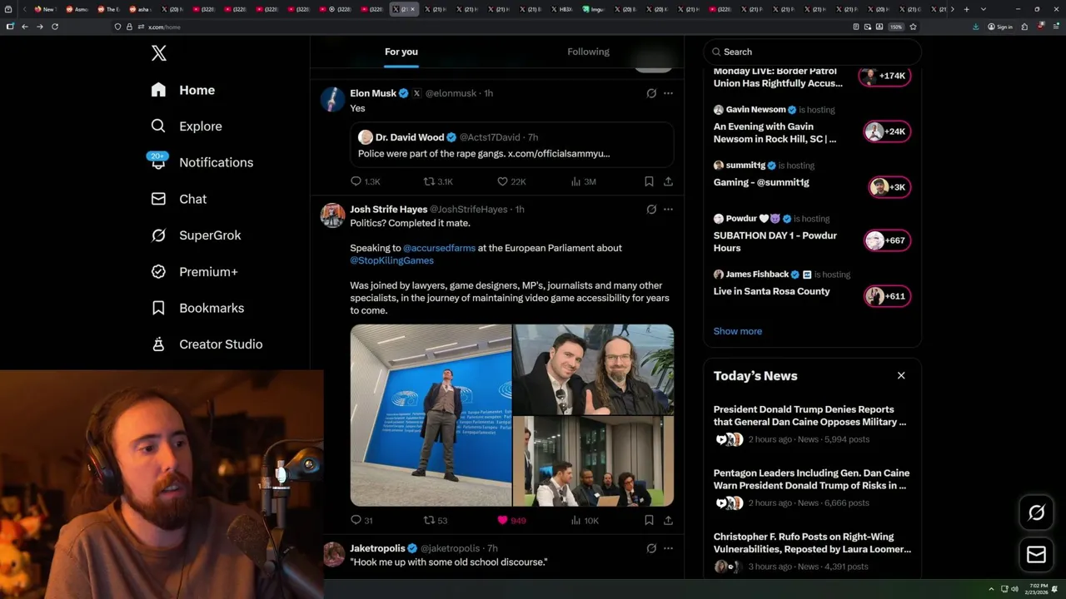Select the For you tab
This screenshot has width=1066, height=599.
(401, 52)
